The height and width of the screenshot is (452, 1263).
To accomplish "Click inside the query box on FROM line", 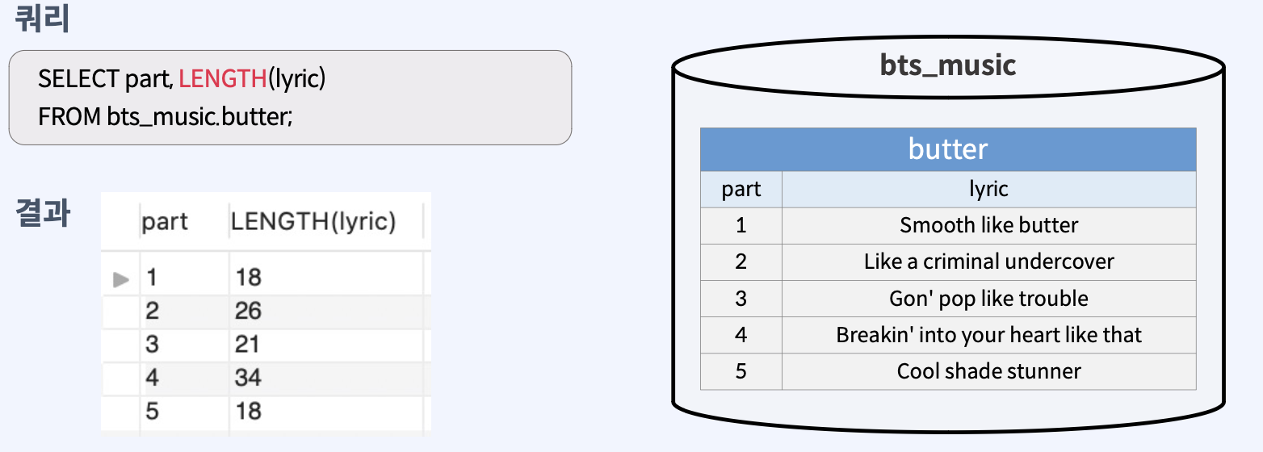I will (165, 116).
